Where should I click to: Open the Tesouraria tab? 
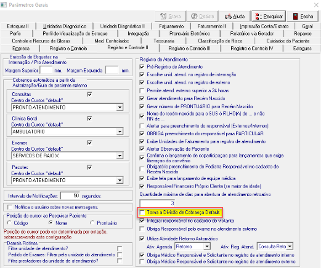coord(164,41)
